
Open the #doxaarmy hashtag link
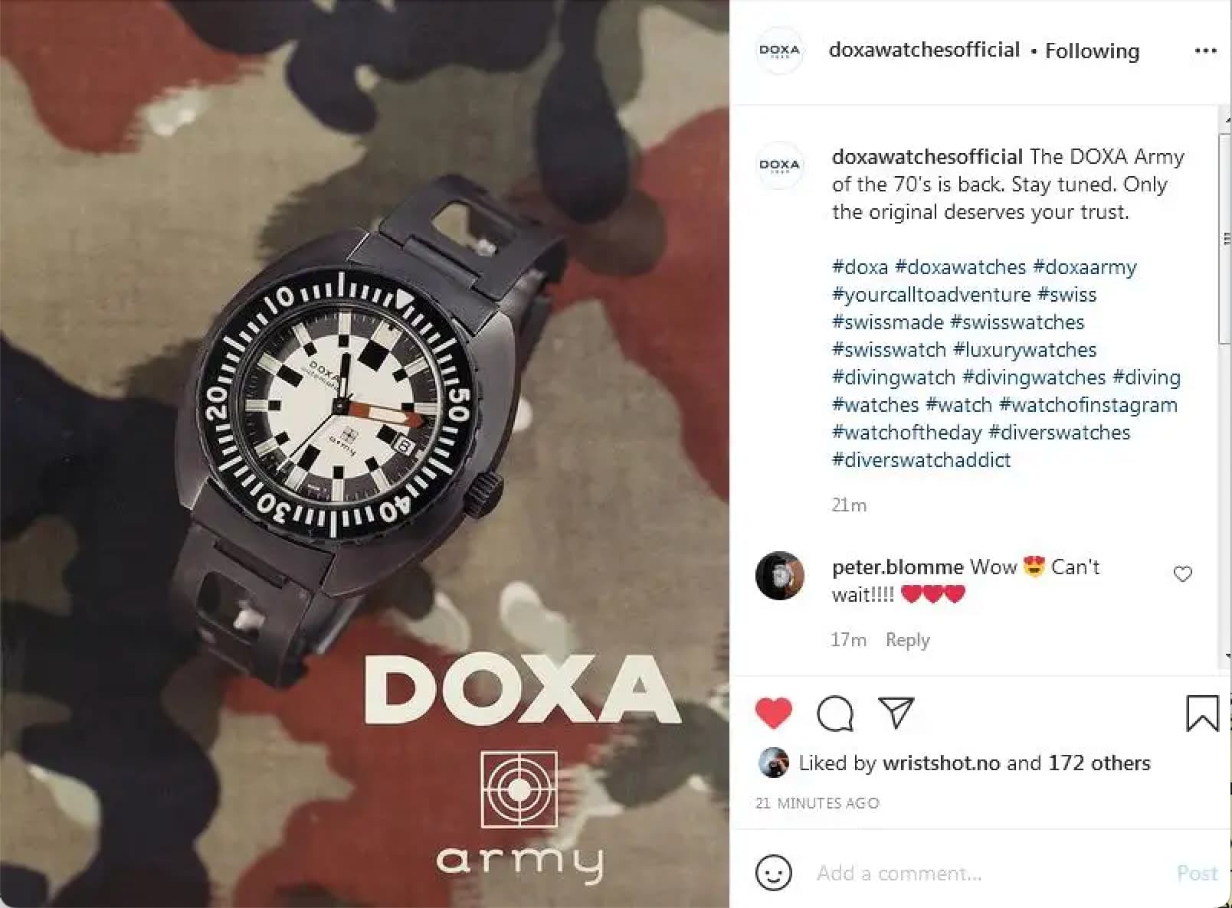pos(1085,266)
